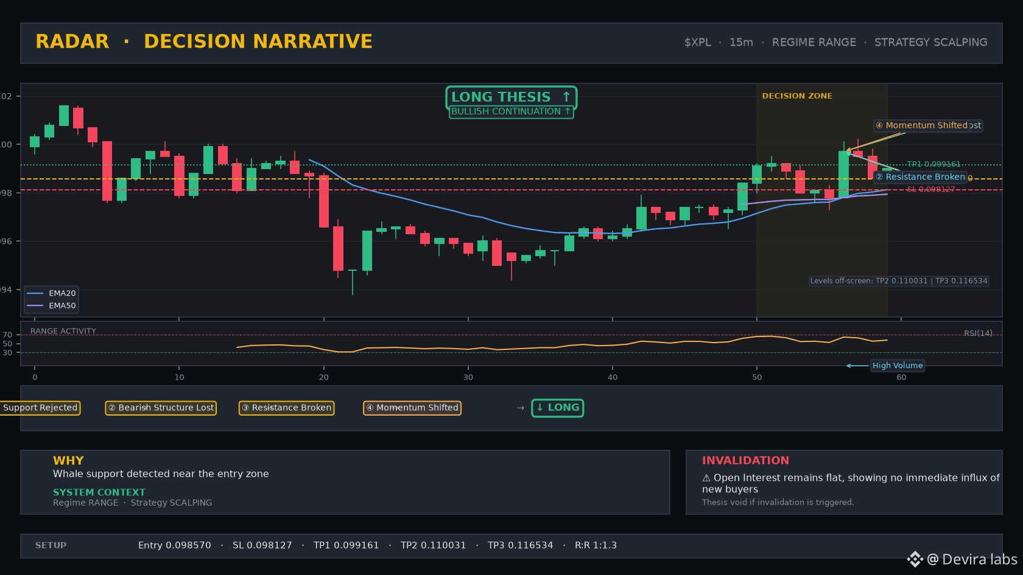Viewport: 1023px width, 575px height.
Task: Click the SETUP label in the bottom bar
Action: (x=51, y=546)
